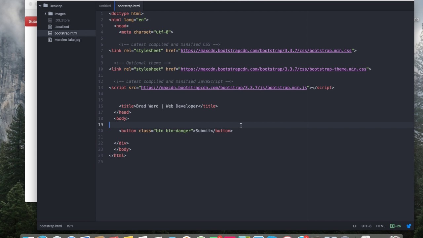The width and height of the screenshot is (423, 238).
Task: Click the 'Latest compiled and minified JavaScript' comment
Action: point(173,81)
